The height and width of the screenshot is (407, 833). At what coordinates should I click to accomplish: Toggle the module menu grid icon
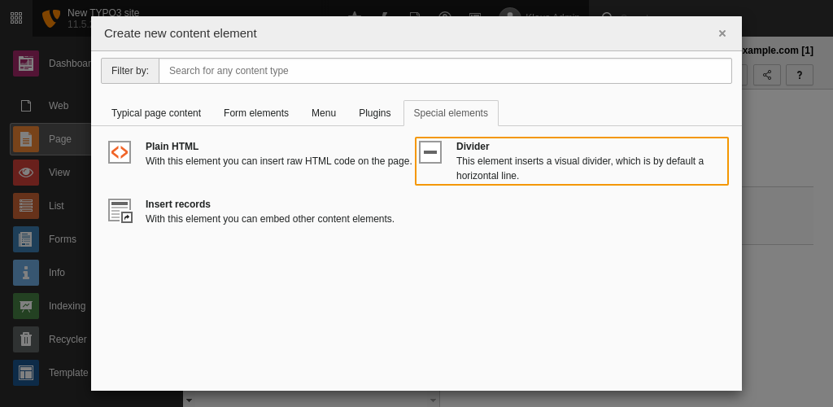pos(16,18)
